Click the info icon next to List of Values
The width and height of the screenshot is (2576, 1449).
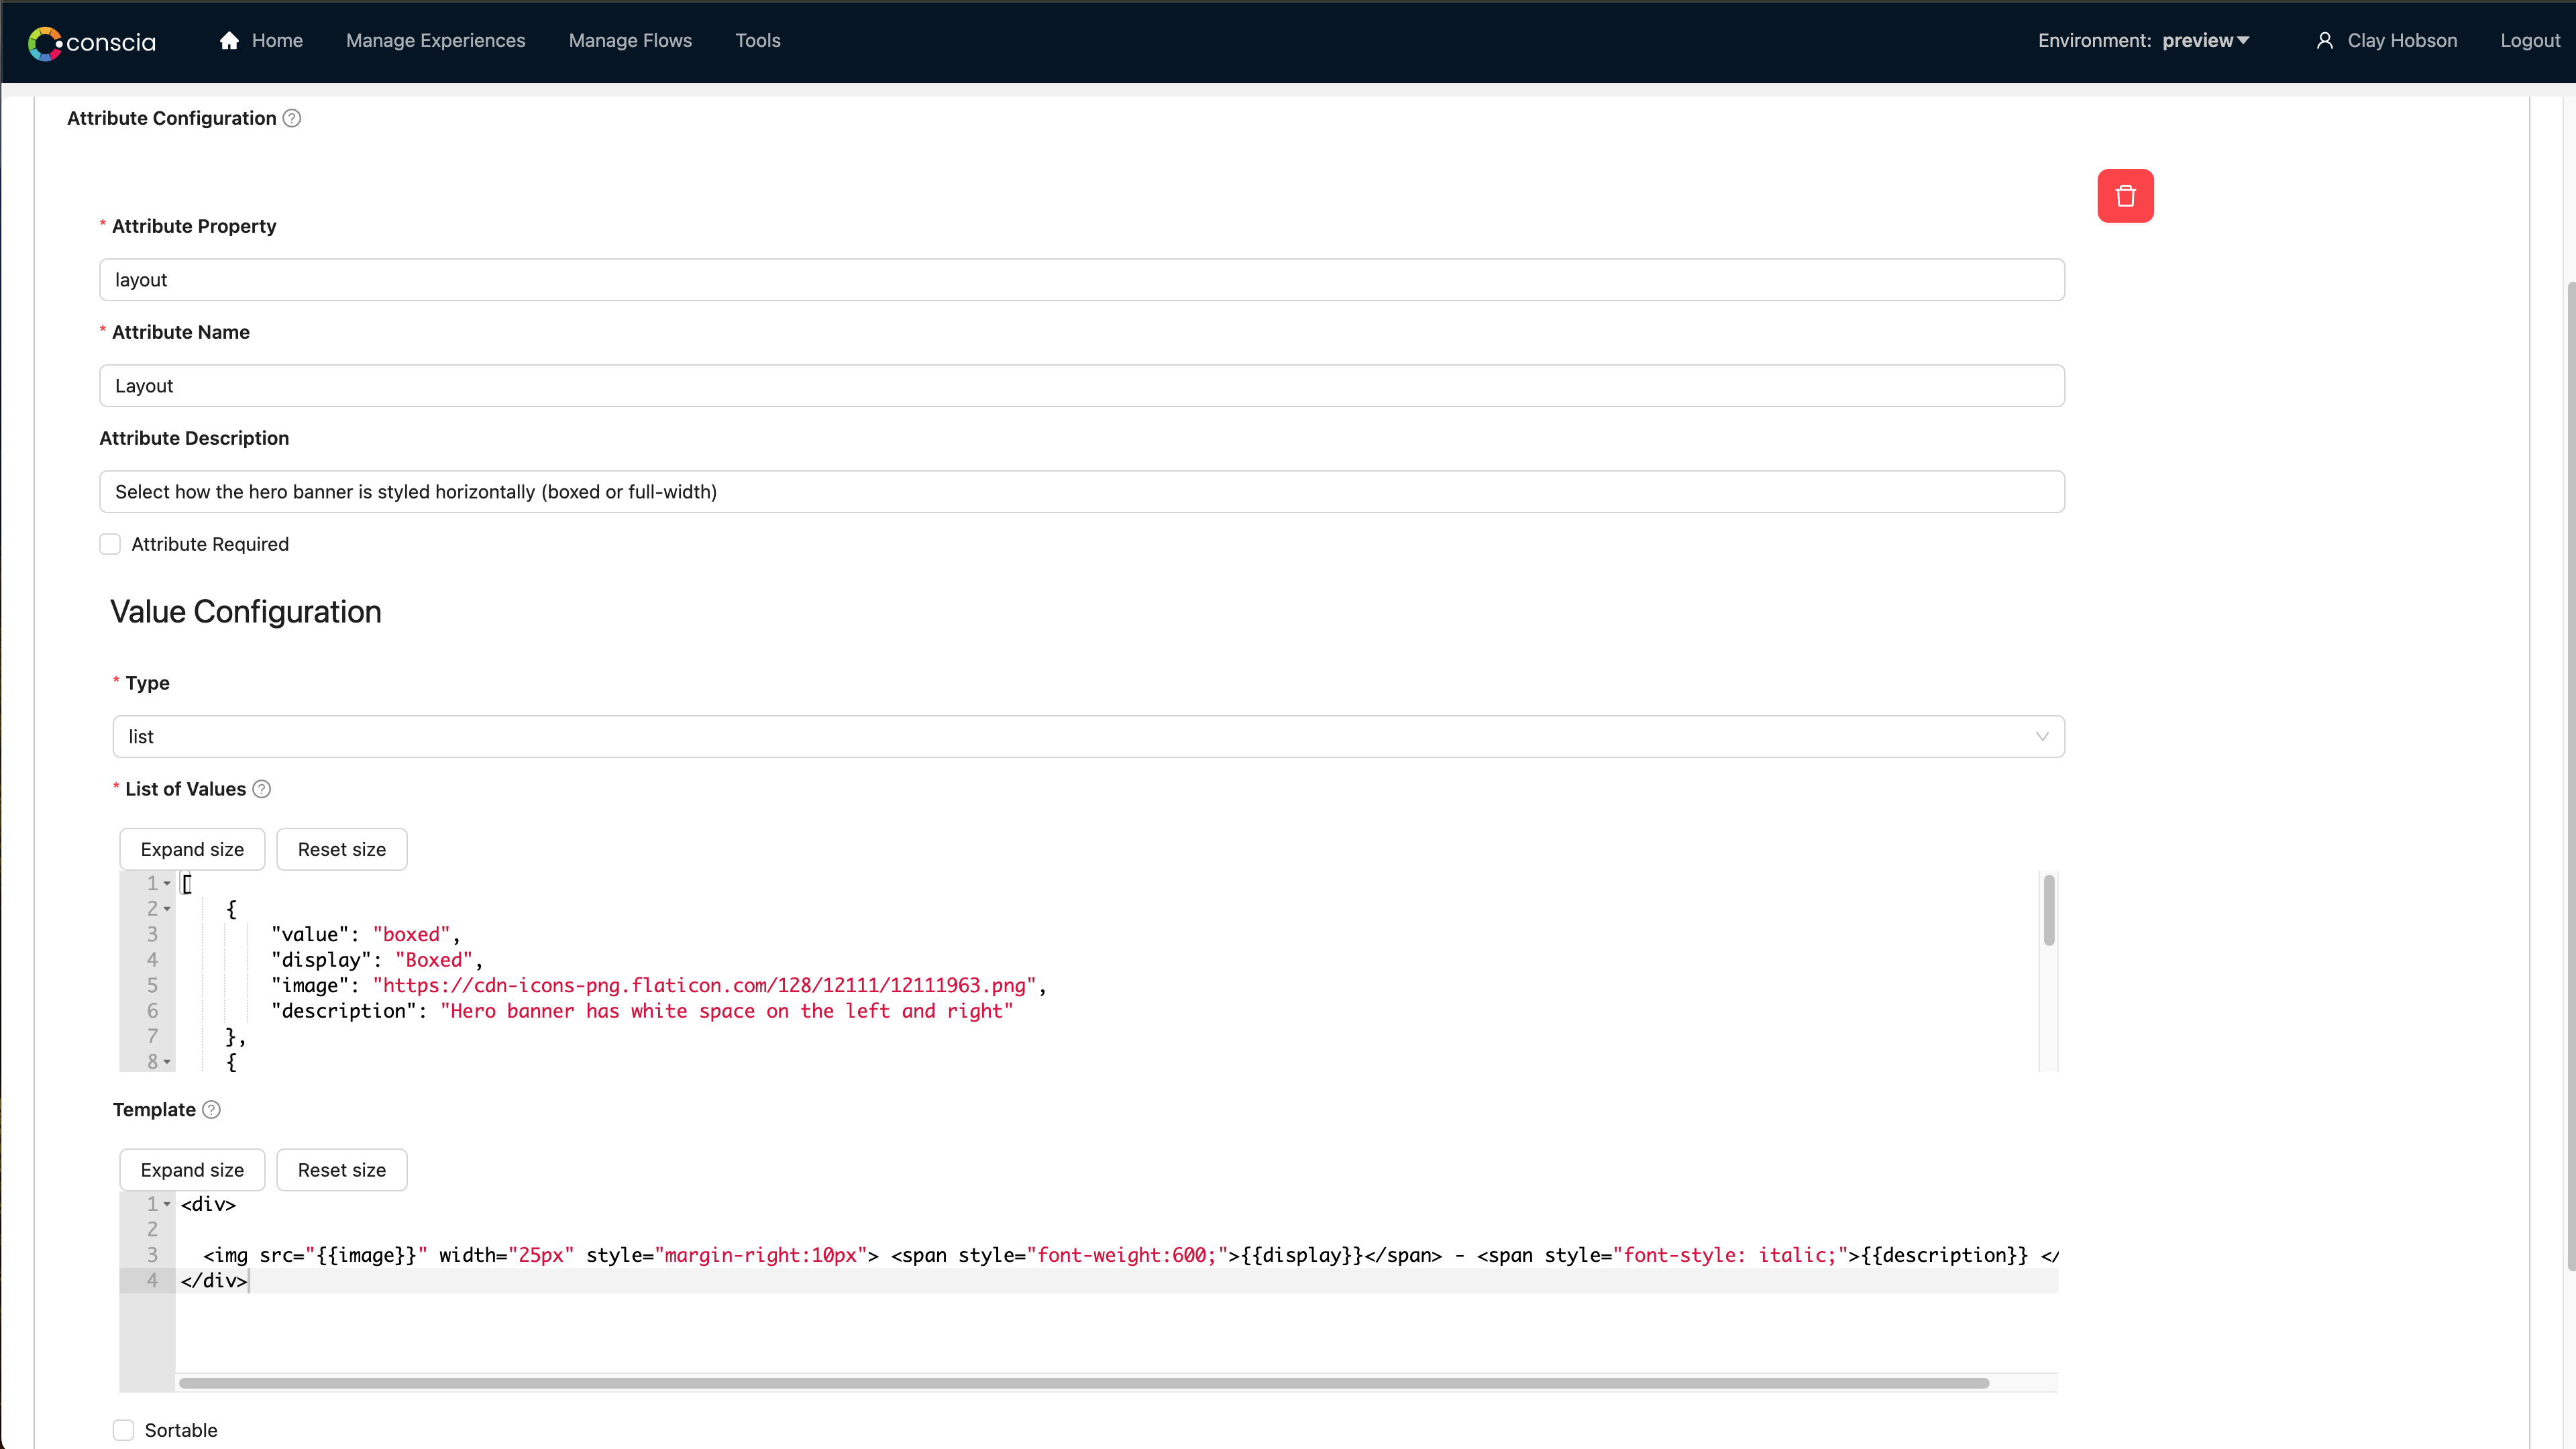pyautogui.click(x=262, y=789)
